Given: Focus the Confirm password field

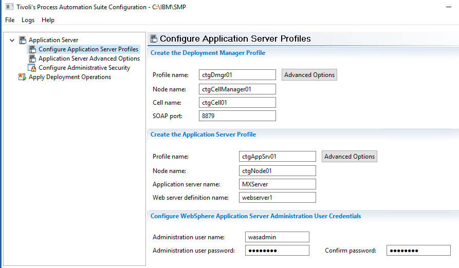Looking at the screenshot, I should coord(418,251).
